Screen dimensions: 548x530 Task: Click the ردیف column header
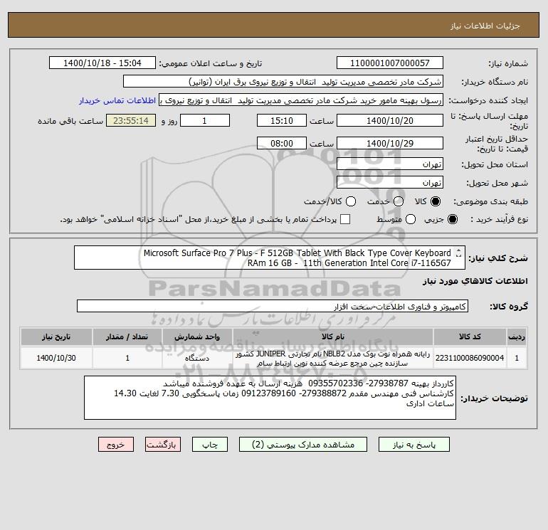pos(517,336)
